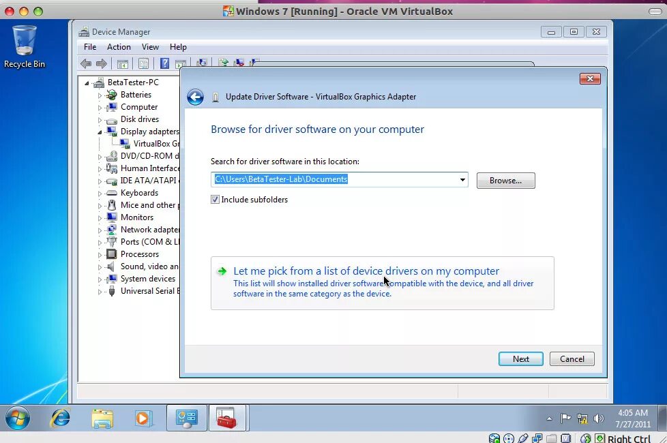Open the Recycle Bin desktop icon
Image resolution: width=667 pixels, height=443 pixels.
click(x=25, y=47)
